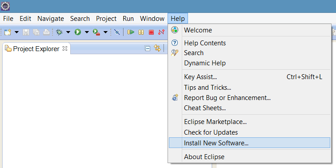
Task: Select Check for Updates
Action: 250,132
